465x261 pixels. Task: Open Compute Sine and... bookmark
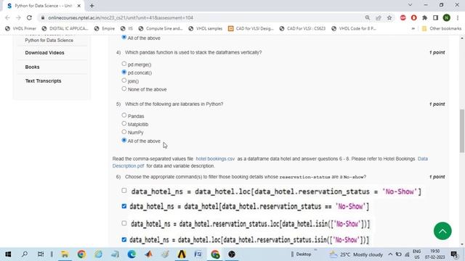click(161, 29)
